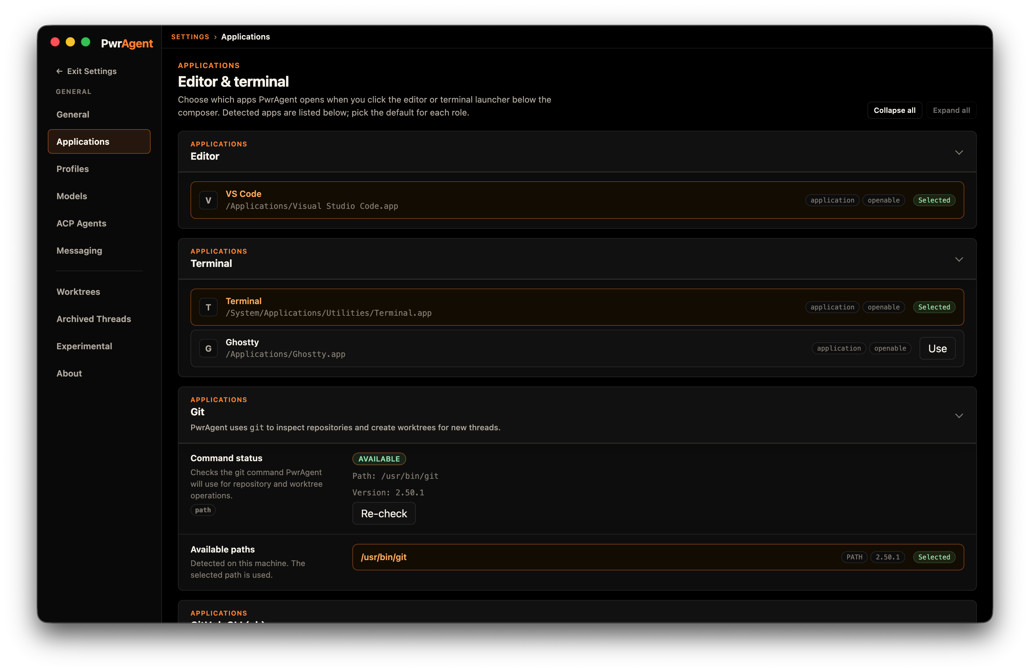Collapse the Editor section chevron

(x=959, y=152)
